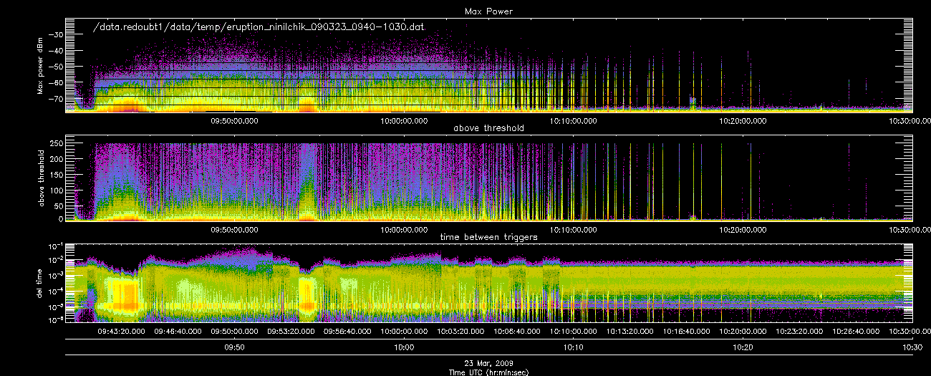Click the 10:03:20.000 time tick label
The image size is (931, 376).
click(x=460, y=332)
